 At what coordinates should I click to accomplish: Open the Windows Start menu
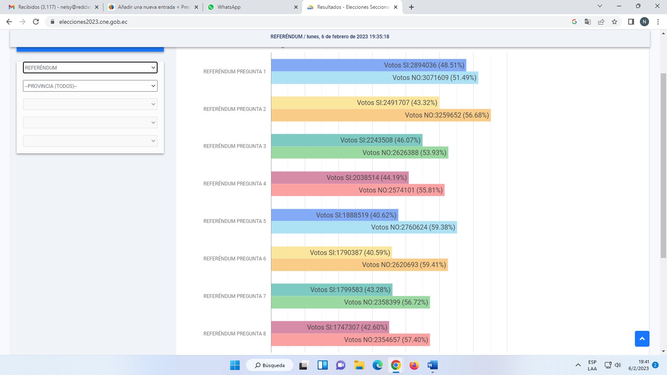click(x=235, y=365)
